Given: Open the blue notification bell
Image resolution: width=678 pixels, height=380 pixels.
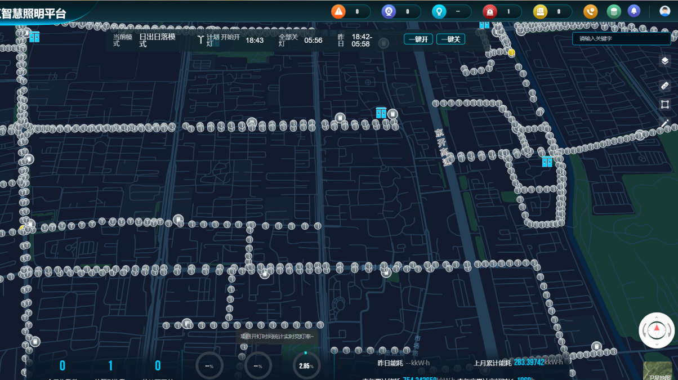Looking at the screenshot, I should (634, 11).
